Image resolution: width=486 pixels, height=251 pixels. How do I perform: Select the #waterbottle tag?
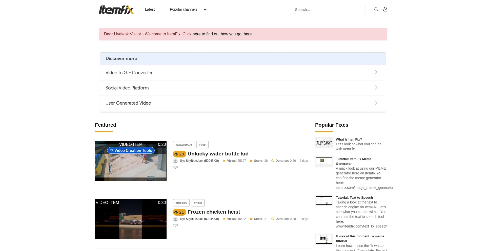(184, 145)
